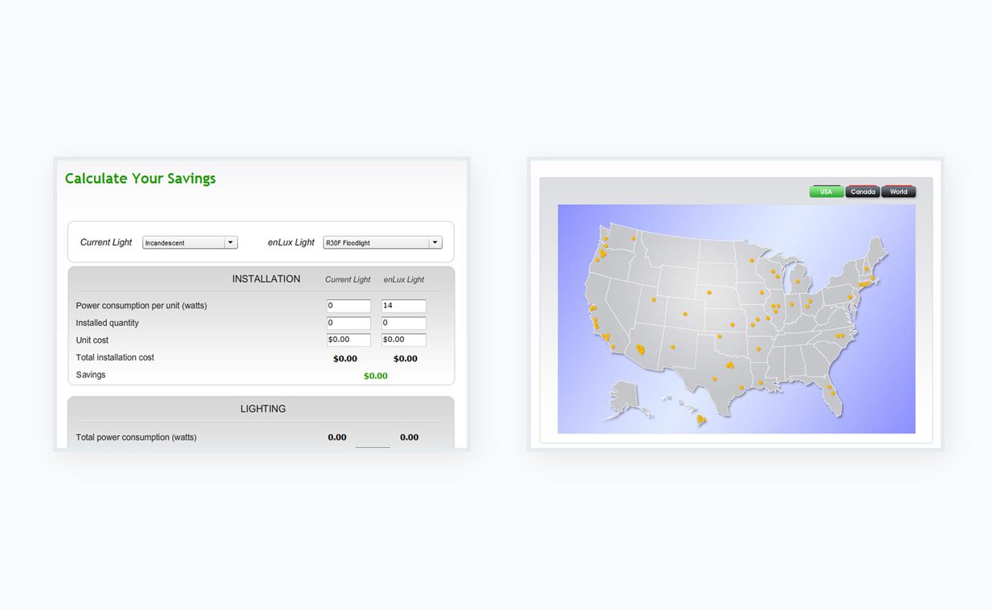Viewport: 992px width, 610px height.
Task: Click Current Light unit cost field
Action: (x=349, y=340)
